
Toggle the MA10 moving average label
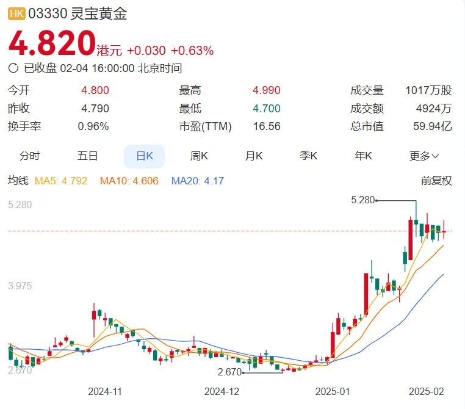(129, 181)
